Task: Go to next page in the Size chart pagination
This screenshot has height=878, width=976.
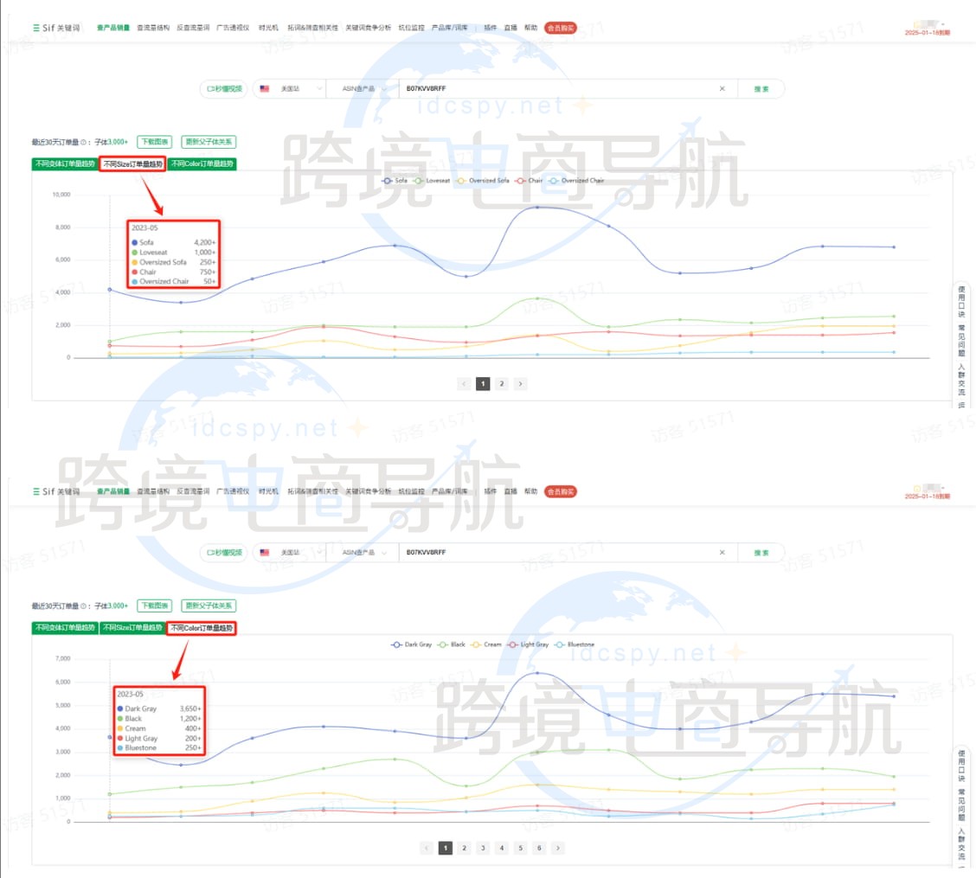Action: (520, 383)
